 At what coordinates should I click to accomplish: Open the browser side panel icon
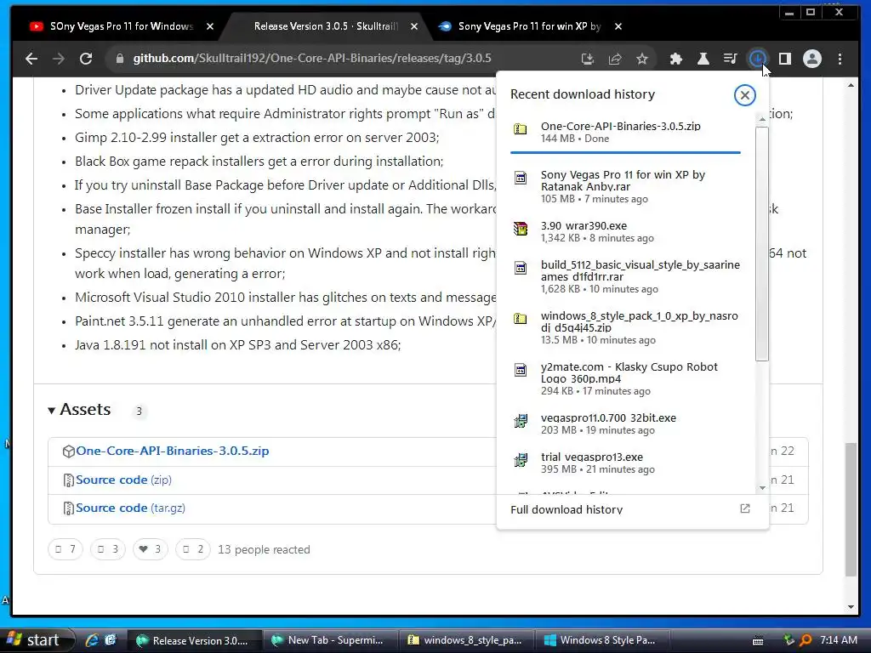[x=785, y=59]
